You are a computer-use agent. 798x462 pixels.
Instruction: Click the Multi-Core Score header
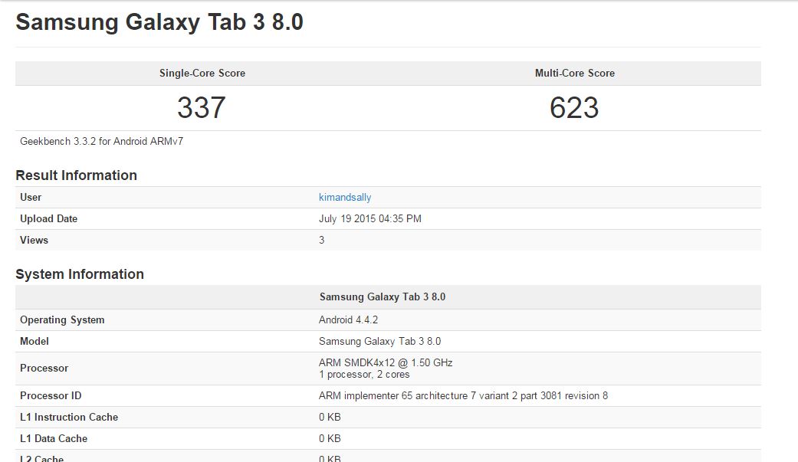[575, 74]
